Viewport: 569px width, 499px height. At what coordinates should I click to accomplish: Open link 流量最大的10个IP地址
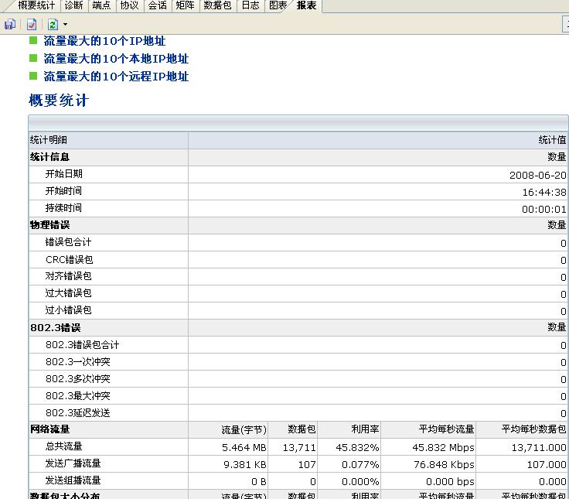click(x=104, y=41)
